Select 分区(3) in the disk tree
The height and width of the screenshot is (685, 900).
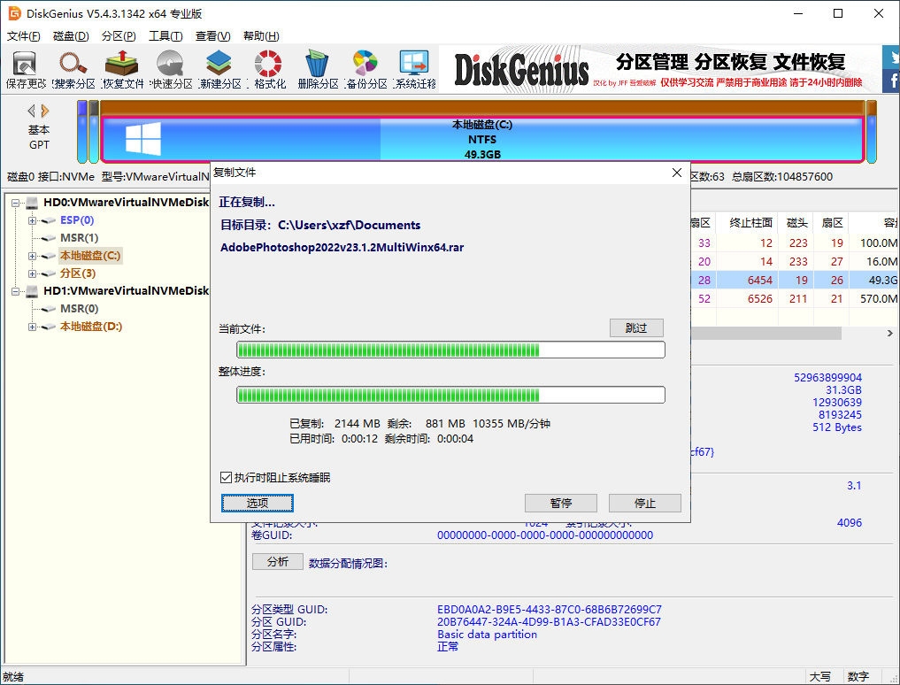[x=78, y=273]
